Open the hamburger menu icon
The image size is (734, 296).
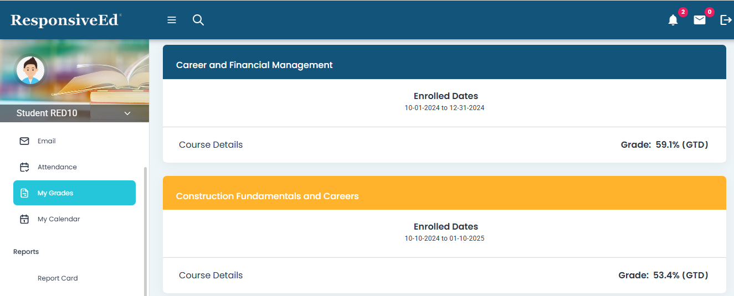point(172,20)
